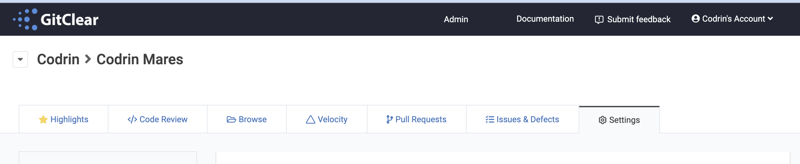
Task: Open the Documentation link
Action: coord(545,19)
